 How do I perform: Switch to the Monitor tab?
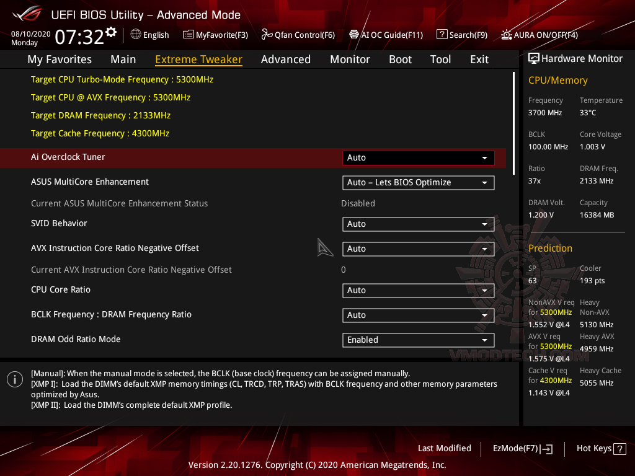(x=350, y=59)
